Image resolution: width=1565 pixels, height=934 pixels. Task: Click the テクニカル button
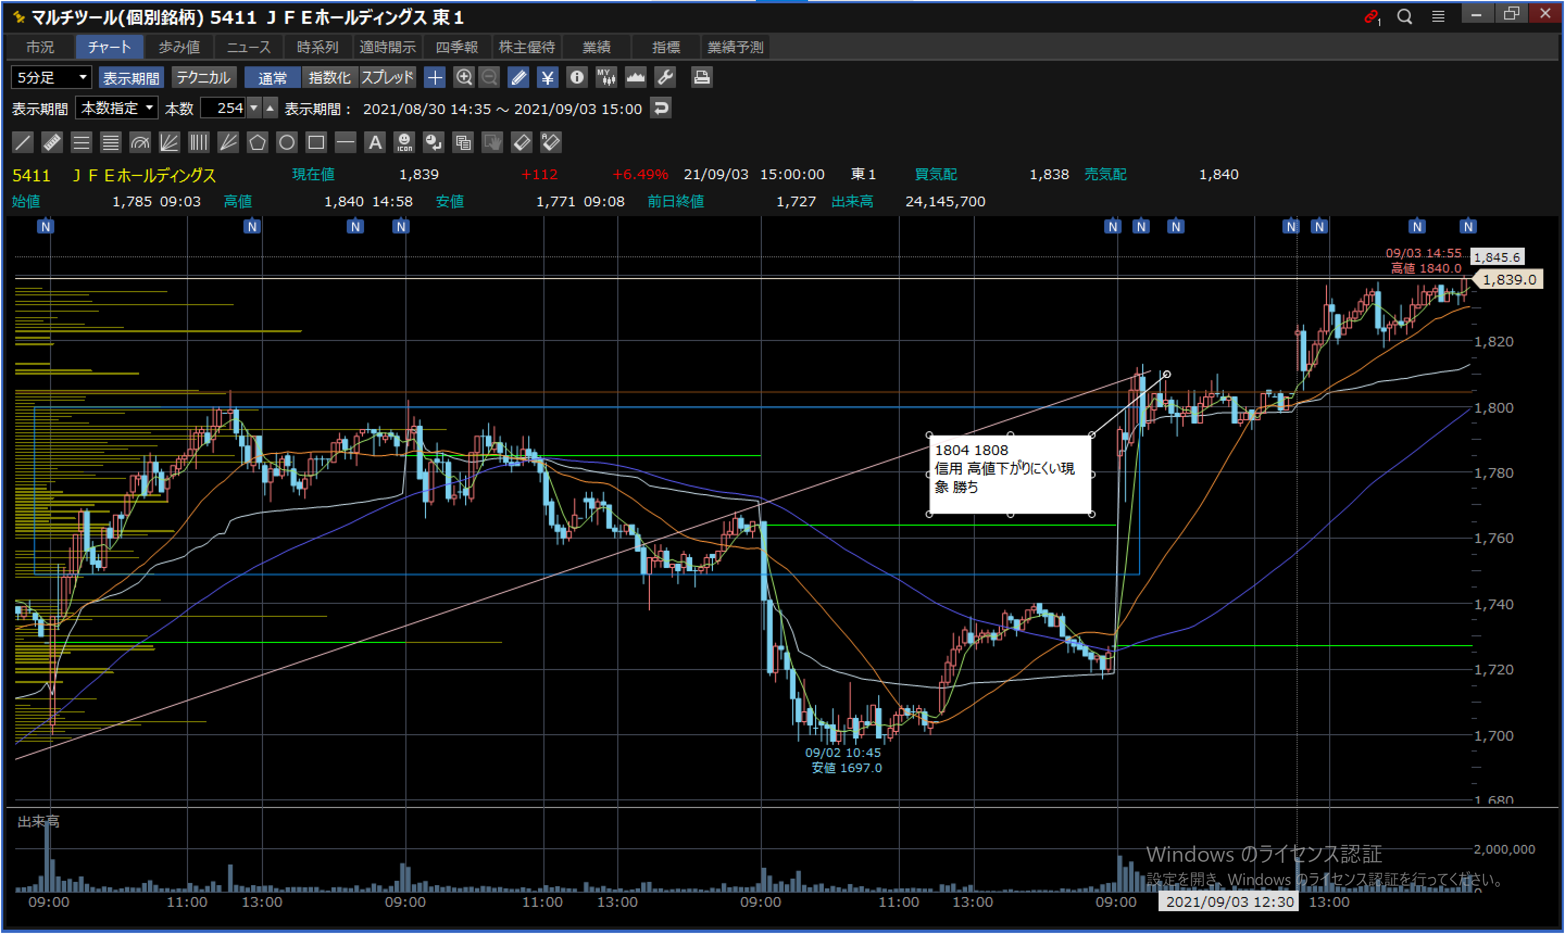coord(203,78)
